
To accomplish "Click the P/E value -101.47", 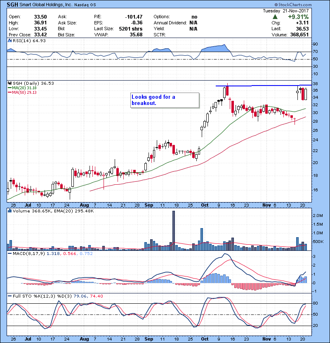I will point(134,17).
